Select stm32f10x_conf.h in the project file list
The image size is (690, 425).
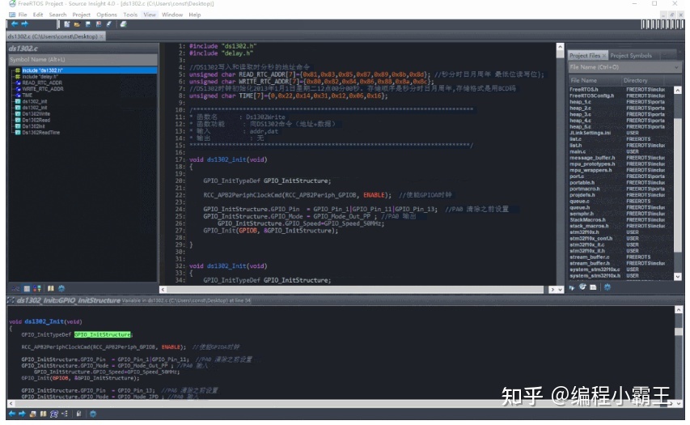click(591, 238)
